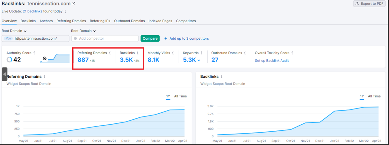
Task: Click Authority Score trend sparkline chart
Action: tap(55, 59)
